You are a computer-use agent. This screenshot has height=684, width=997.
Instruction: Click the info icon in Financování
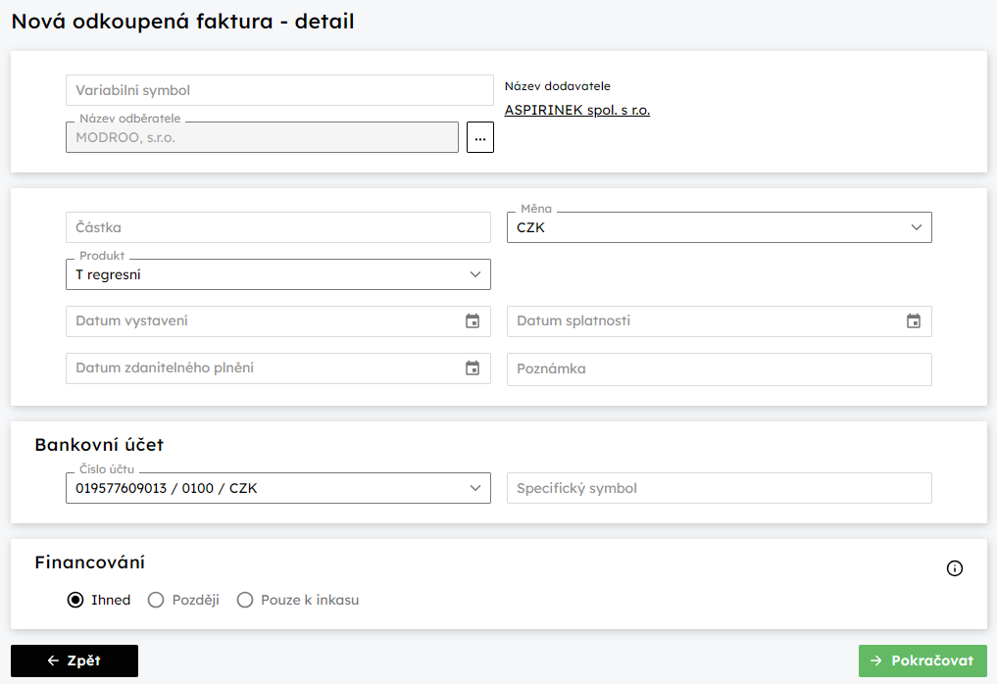tap(955, 568)
